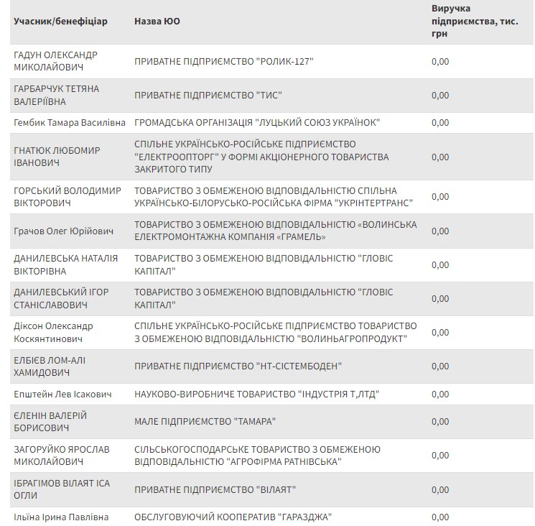Image resolution: width=535 pixels, height=526 pixels.
Task: Click the "Виручка підприємства, тис. грн" header
Action: coord(475,21)
